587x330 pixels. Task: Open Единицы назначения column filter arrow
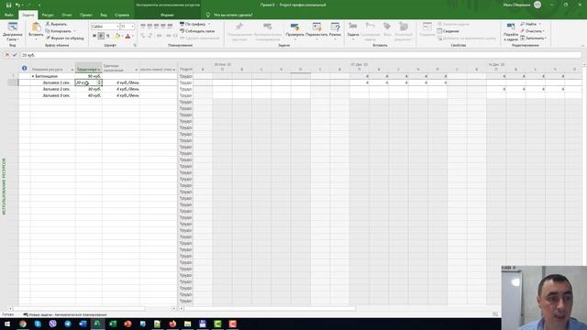(136, 70)
